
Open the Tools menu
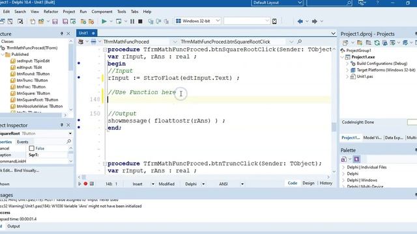click(x=122, y=12)
